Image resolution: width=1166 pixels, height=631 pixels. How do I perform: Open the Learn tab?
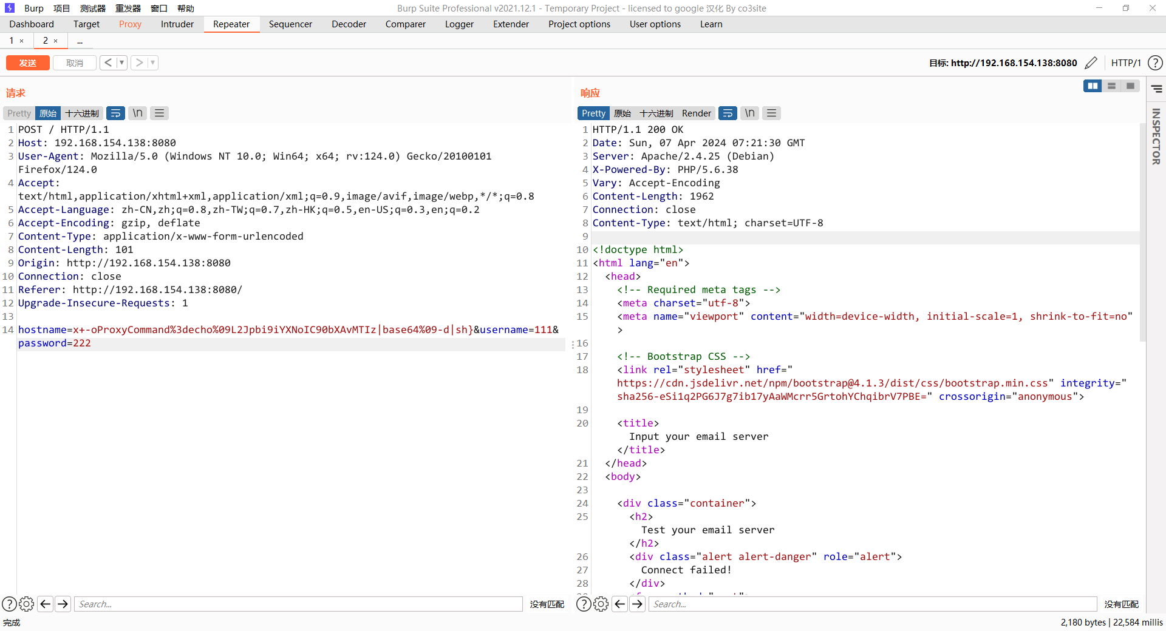click(711, 24)
